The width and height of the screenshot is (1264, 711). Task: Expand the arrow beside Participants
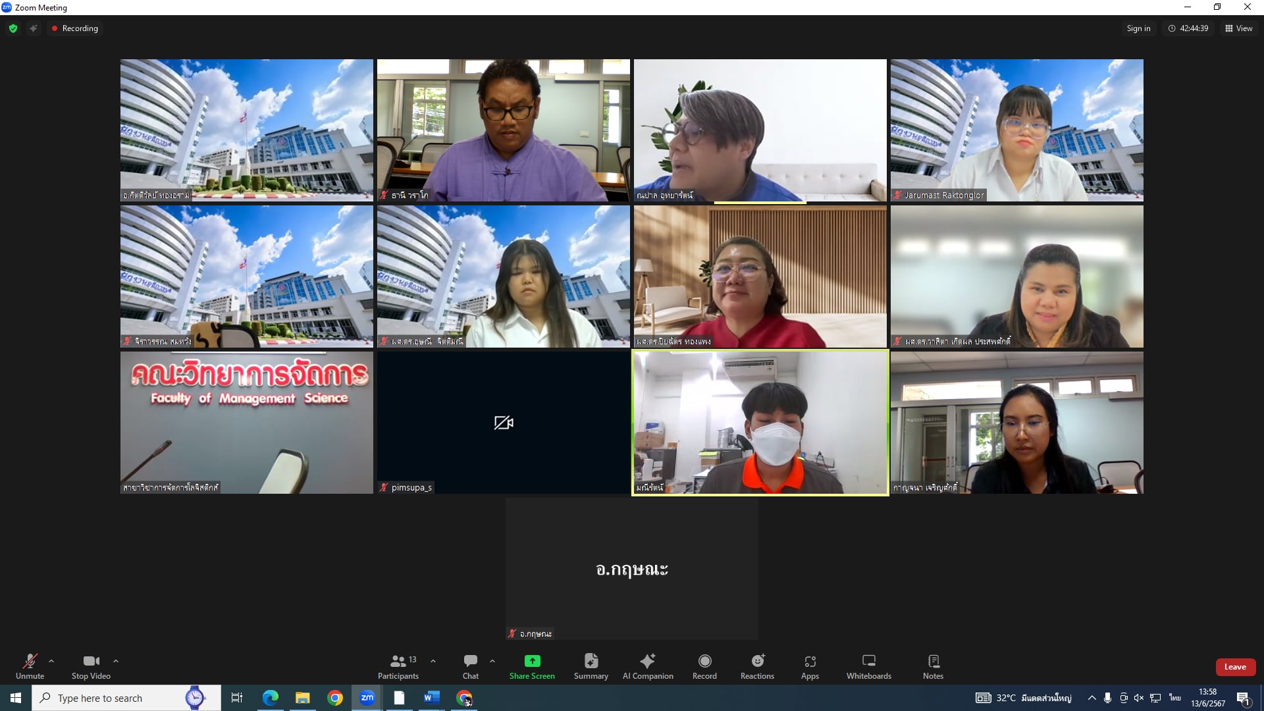[433, 661]
